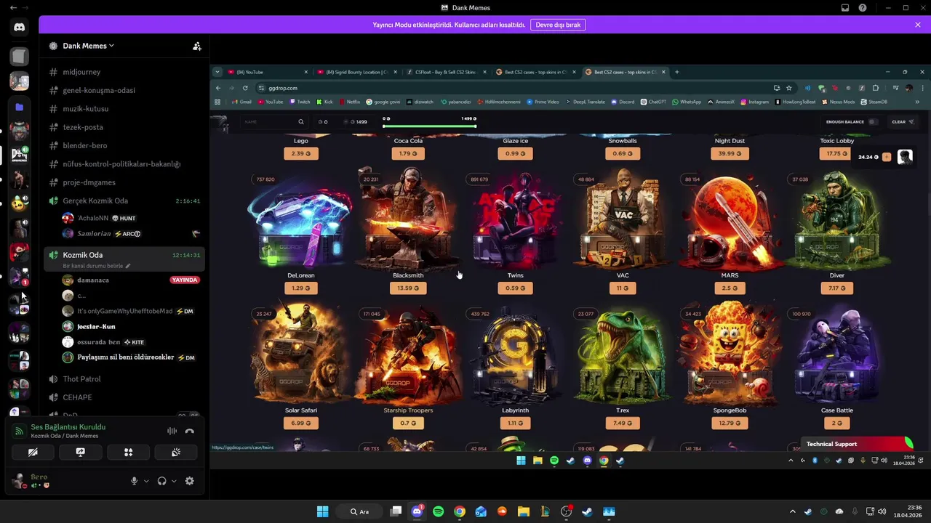Open Diver case thumbnail
The height and width of the screenshot is (523, 931).
[836, 222]
